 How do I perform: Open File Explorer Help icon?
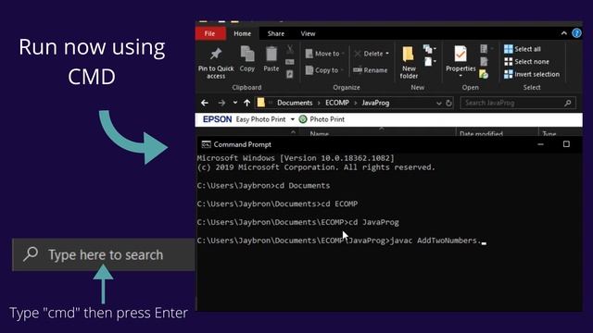click(x=576, y=33)
